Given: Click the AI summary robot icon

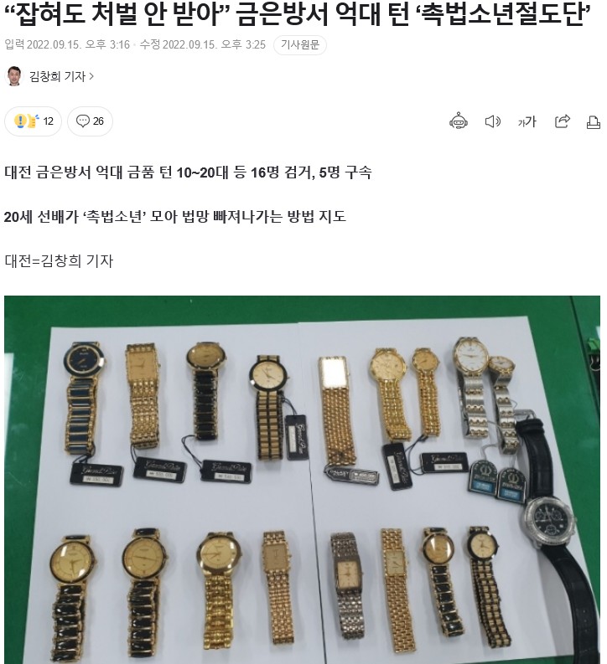Looking at the screenshot, I should 459,121.
